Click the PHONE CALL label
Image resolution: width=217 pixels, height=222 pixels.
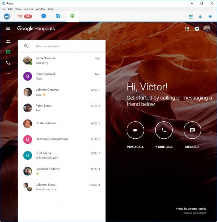(164, 147)
